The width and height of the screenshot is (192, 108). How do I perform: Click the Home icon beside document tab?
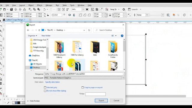pyautogui.click(x=4, y=20)
